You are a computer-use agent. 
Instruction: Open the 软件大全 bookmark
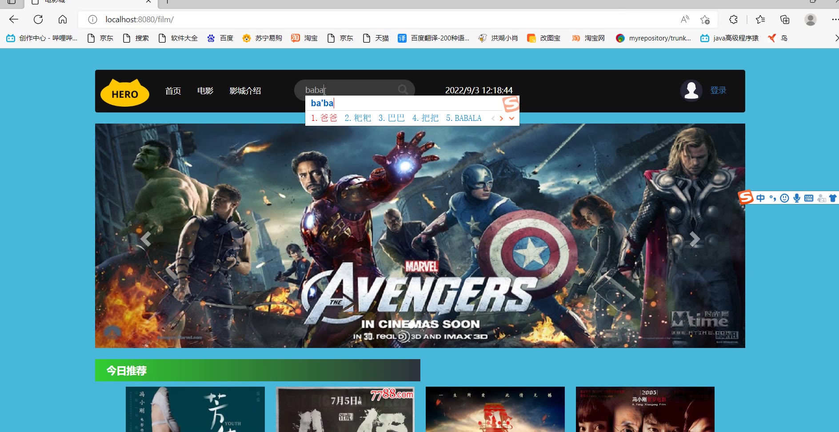pos(178,38)
